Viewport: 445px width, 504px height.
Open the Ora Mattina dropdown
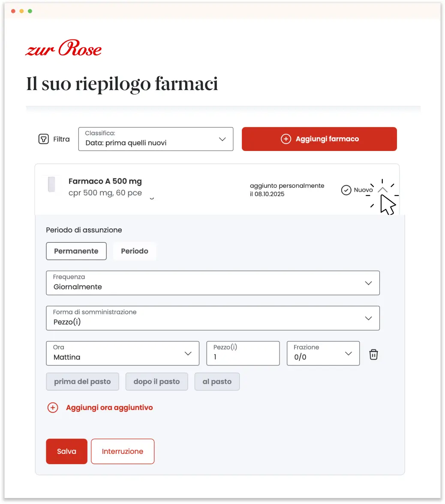click(x=123, y=353)
